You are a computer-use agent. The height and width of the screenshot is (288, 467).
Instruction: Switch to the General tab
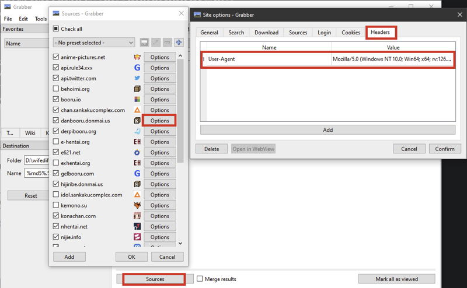pyautogui.click(x=209, y=33)
